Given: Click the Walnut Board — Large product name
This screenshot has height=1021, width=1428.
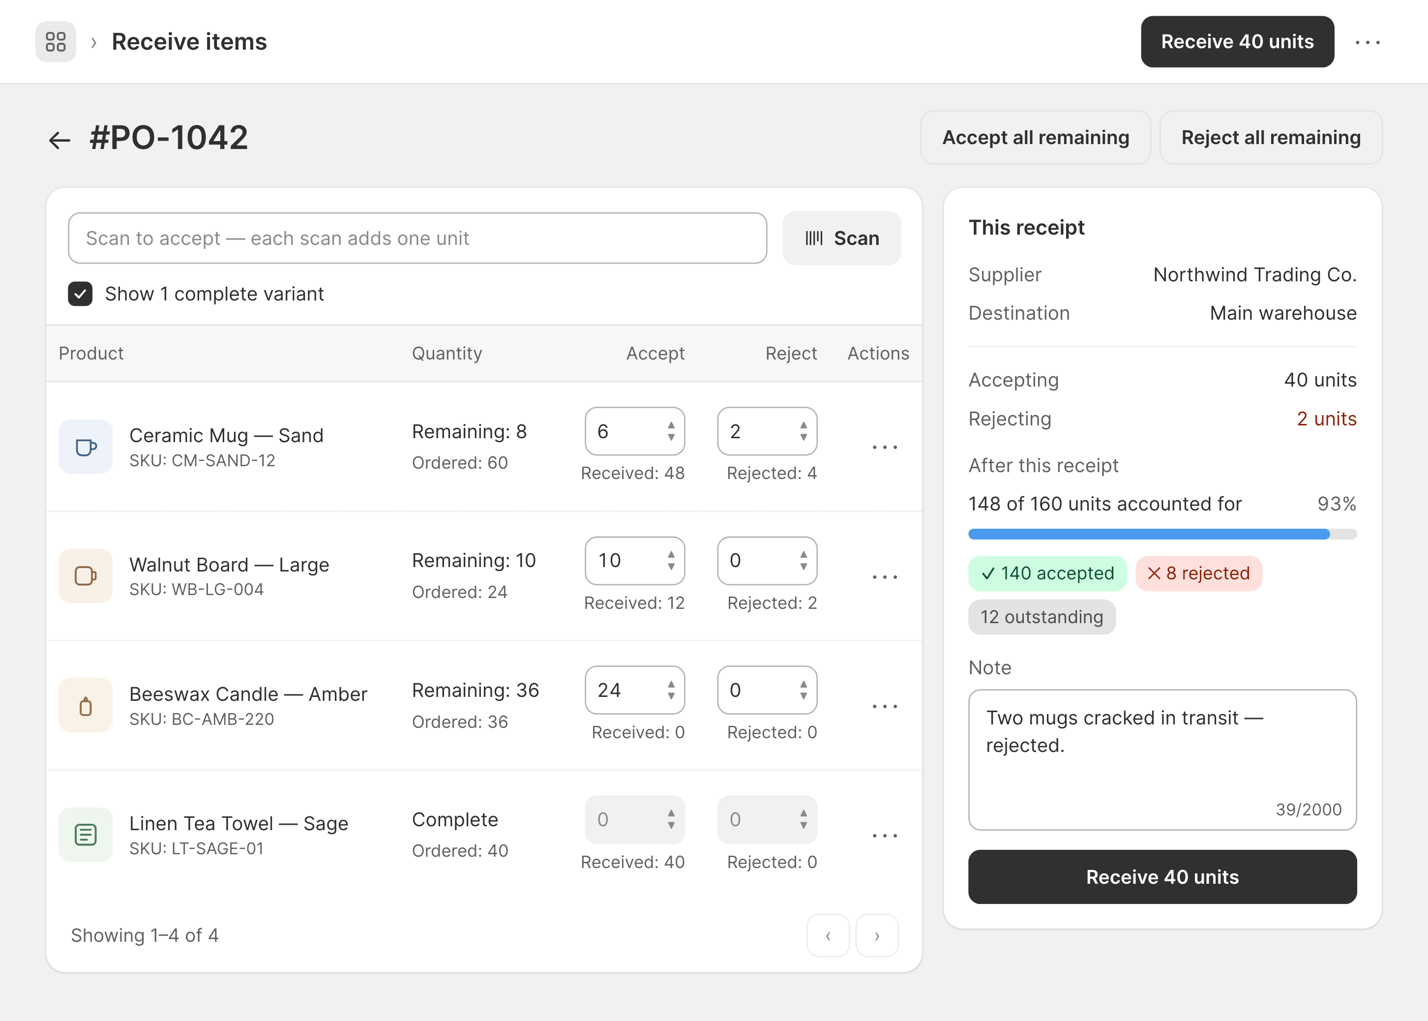Looking at the screenshot, I should (230, 565).
